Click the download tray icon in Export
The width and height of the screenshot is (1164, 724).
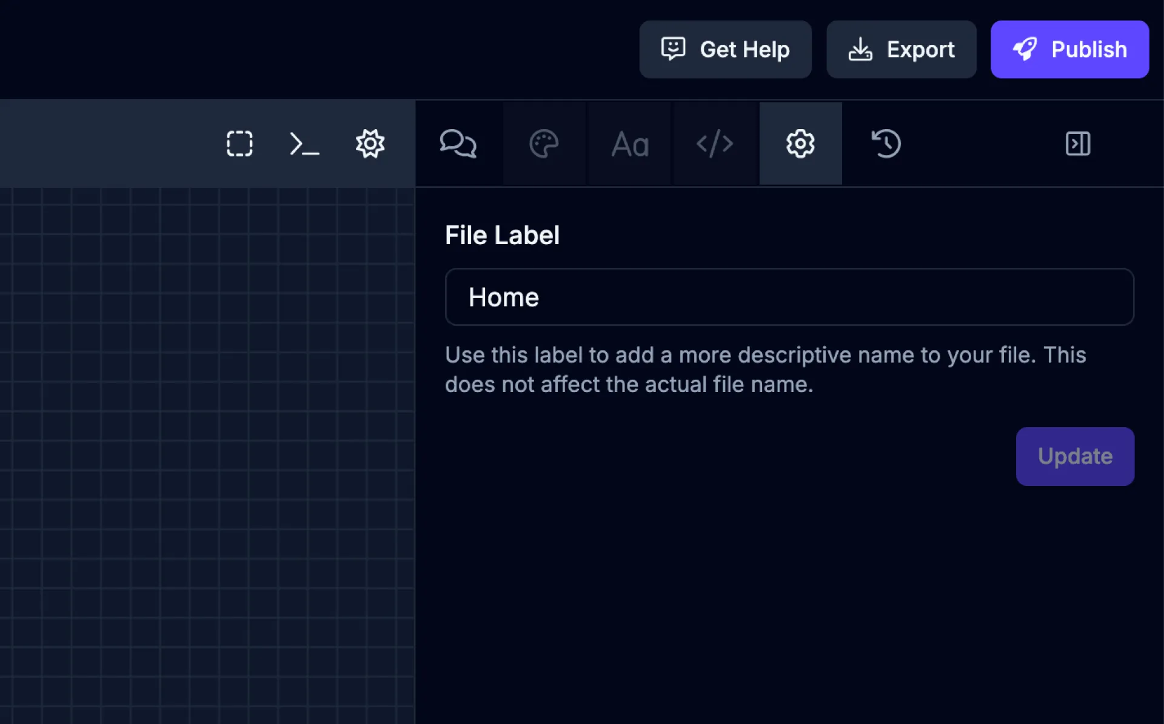[860, 49]
